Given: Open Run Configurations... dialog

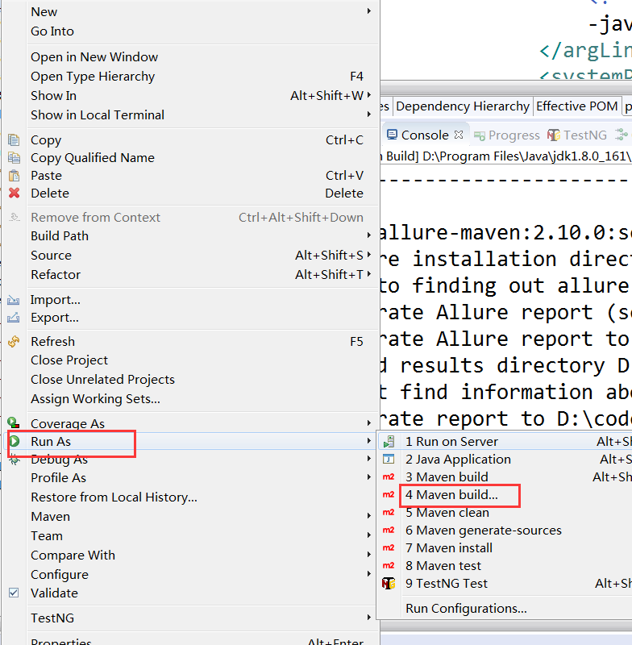Looking at the screenshot, I should tap(466, 609).
